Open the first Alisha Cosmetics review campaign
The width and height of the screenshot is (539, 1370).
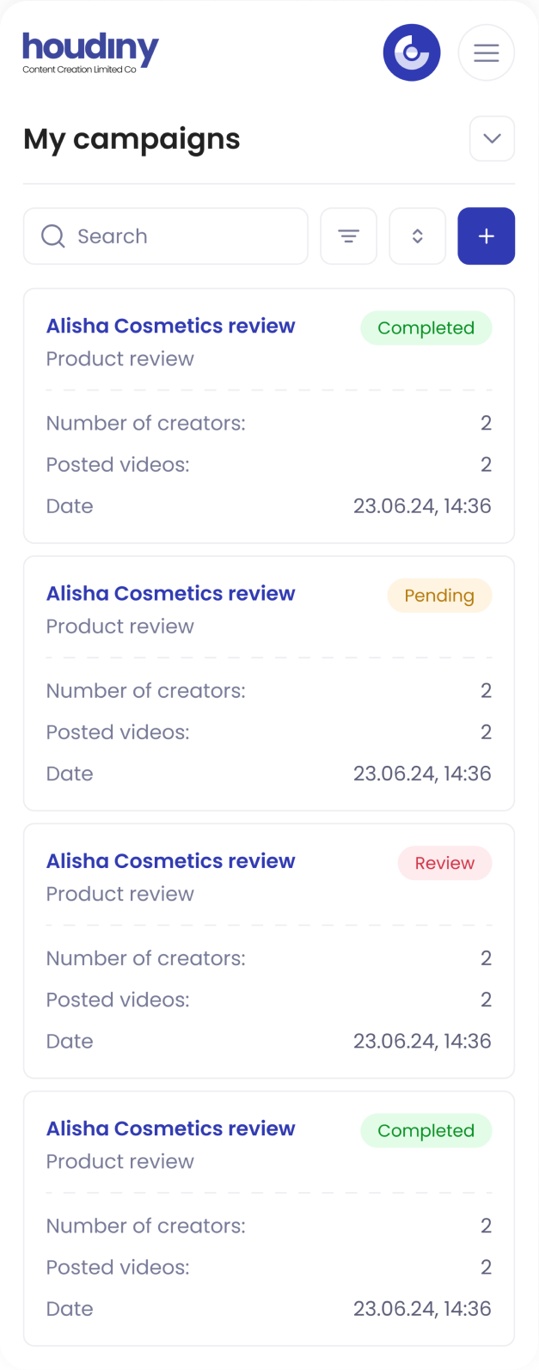tap(170, 326)
